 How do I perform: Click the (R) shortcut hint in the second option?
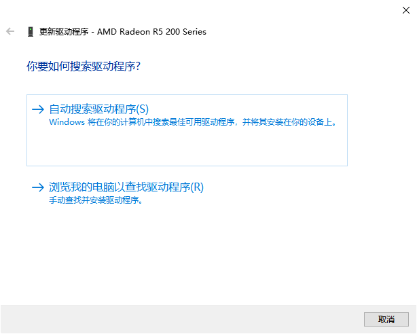[197, 187]
